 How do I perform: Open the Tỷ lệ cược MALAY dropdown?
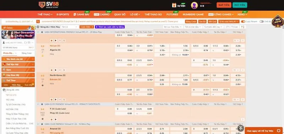click(x=229, y=22)
